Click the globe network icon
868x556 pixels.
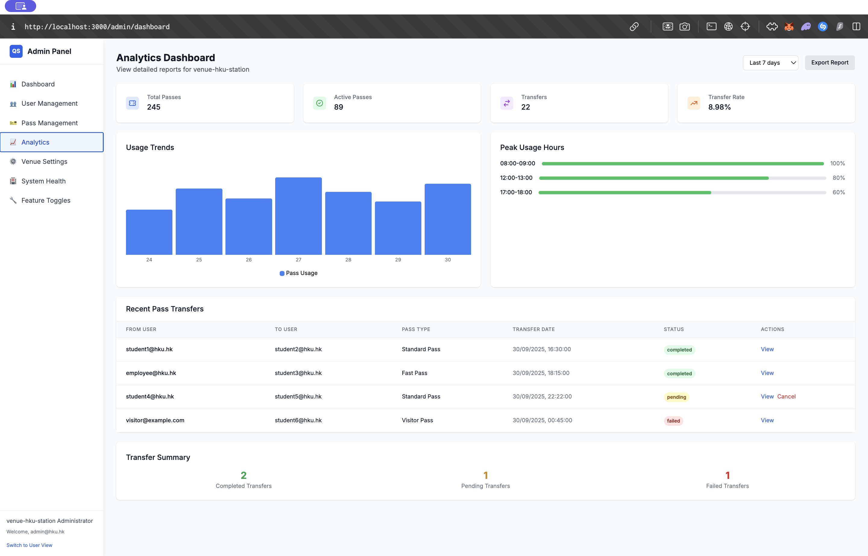point(728,27)
